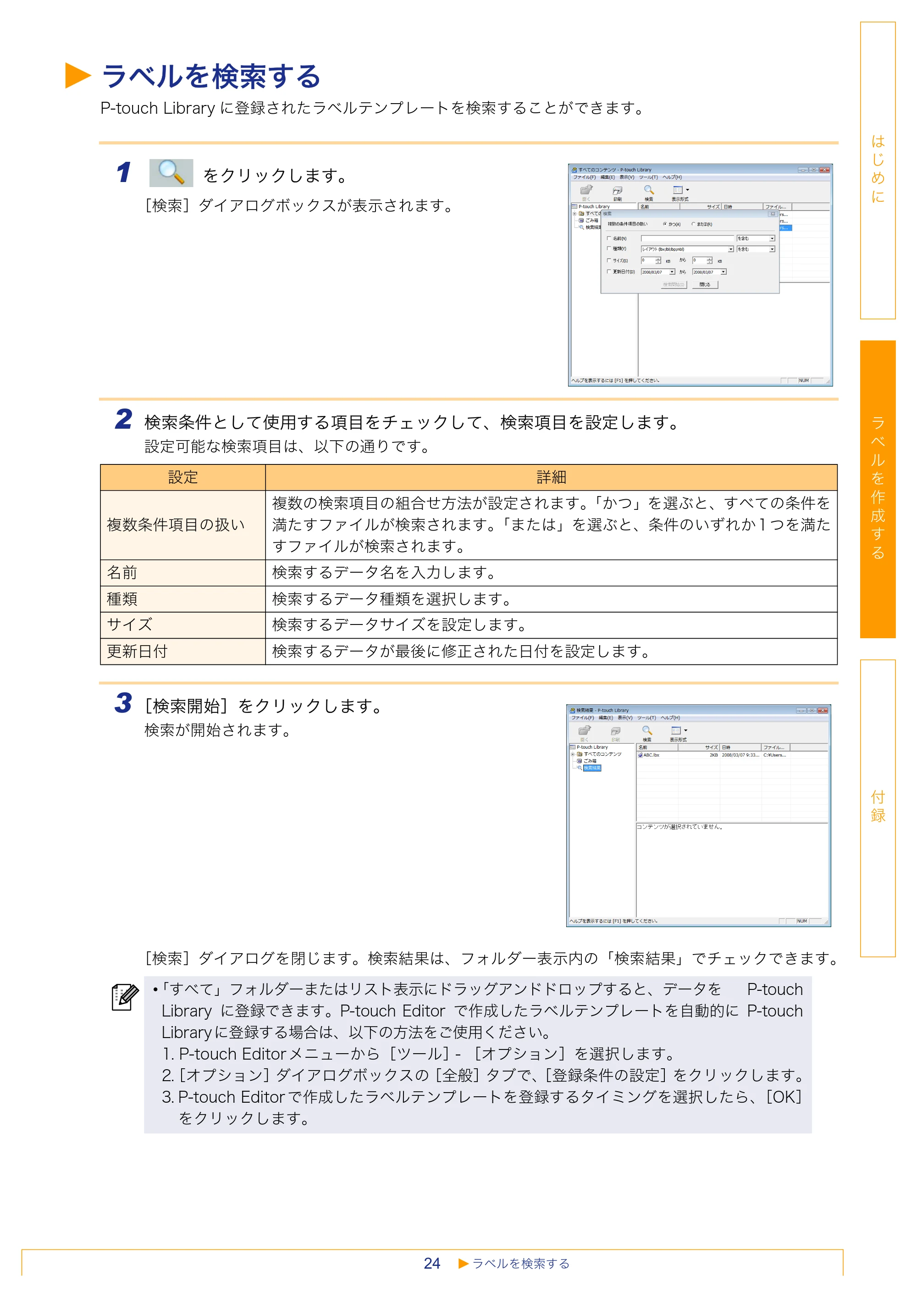This screenshot has width=917, height=1298.
Task: Select the かつ(A) radio button
Action: pos(665,225)
